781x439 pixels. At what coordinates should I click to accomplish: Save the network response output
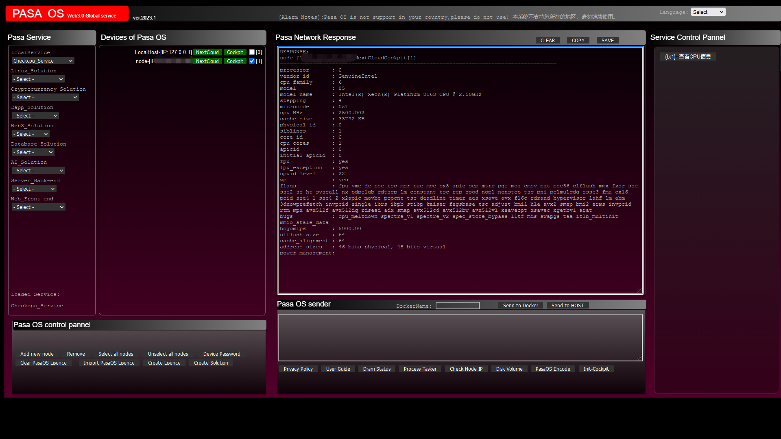point(608,40)
